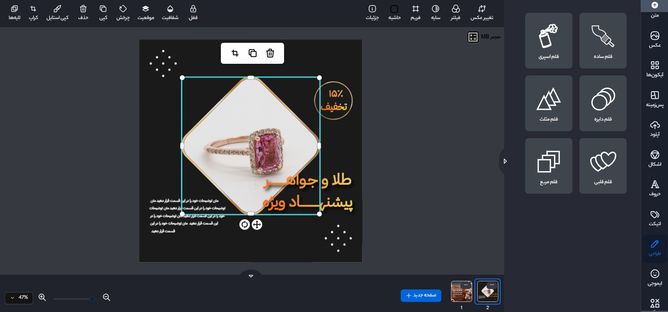
Task: Select the Simple pen (قلم ساده)
Action: click(603, 40)
